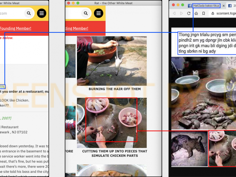
Task: Click the green 2007 date text in left window
Action: click(x=6, y=118)
